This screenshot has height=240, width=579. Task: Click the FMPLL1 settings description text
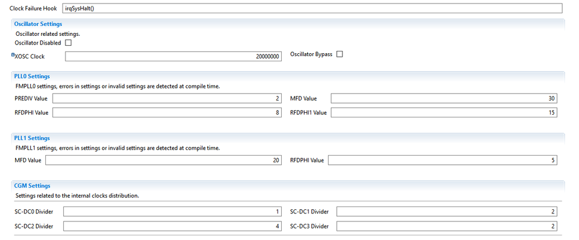pos(118,148)
